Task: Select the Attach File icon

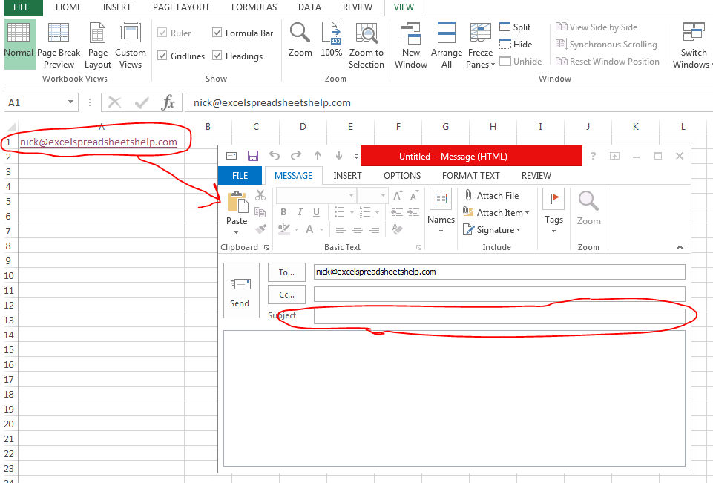Action: [469, 195]
